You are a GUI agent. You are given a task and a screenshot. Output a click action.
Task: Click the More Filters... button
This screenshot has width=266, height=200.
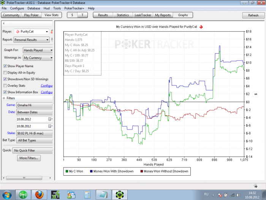tap(29, 158)
